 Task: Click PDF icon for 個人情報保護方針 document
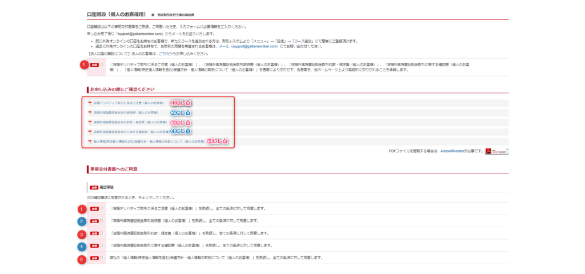pos(90,140)
